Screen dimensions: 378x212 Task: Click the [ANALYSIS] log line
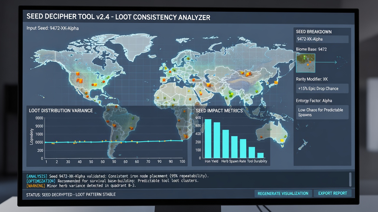pyautogui.click(x=118, y=176)
